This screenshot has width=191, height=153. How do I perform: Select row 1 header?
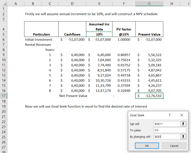[3, 9]
